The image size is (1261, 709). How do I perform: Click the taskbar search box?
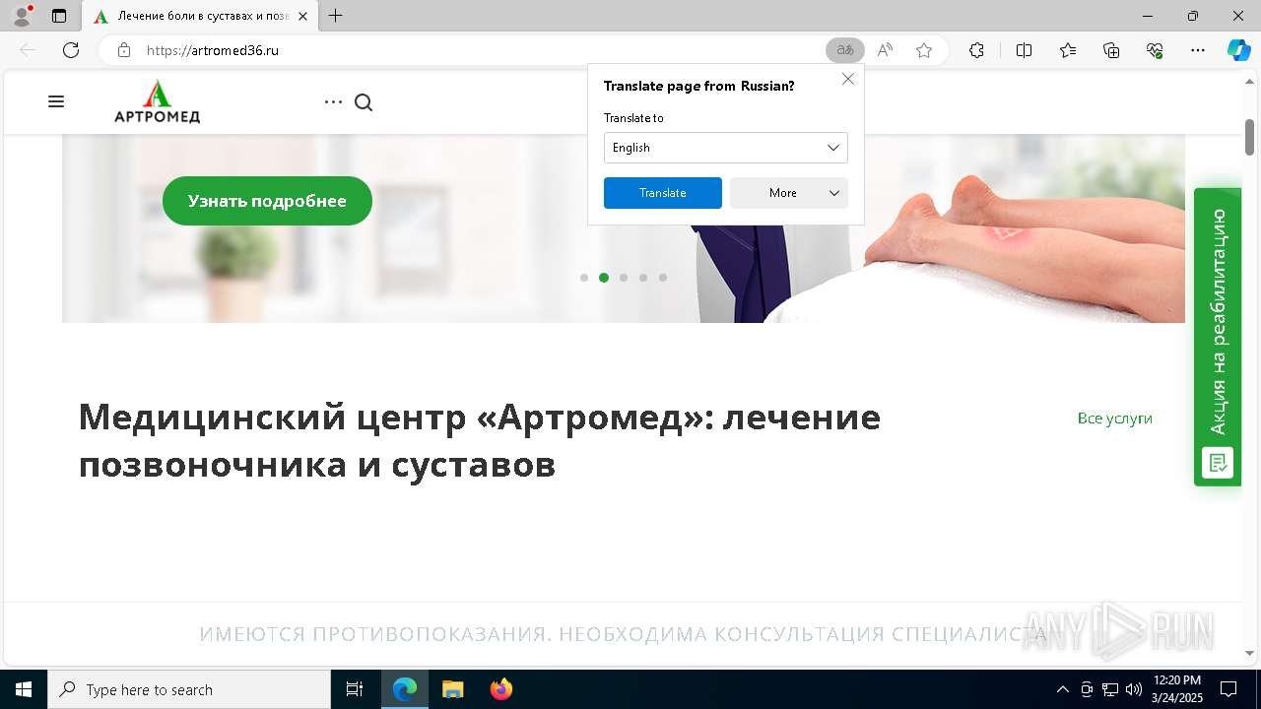tap(189, 689)
